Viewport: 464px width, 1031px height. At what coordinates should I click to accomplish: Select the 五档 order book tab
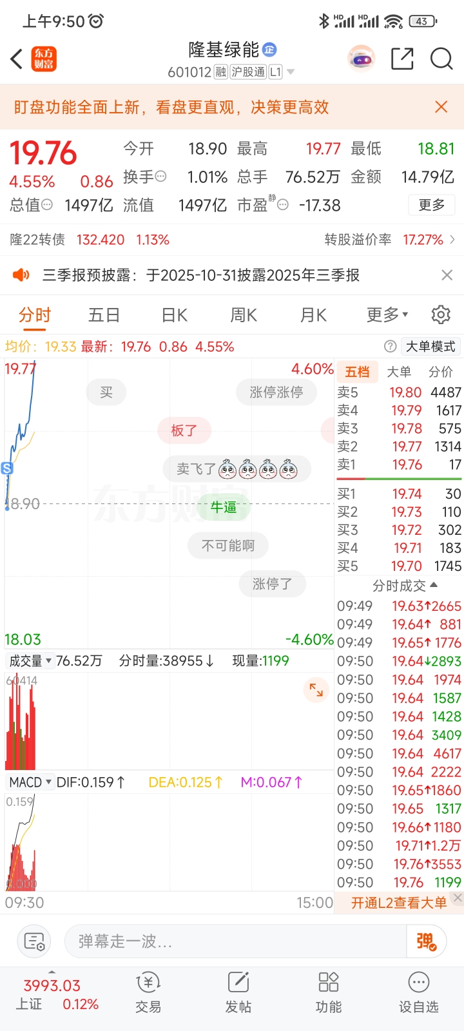click(x=357, y=371)
